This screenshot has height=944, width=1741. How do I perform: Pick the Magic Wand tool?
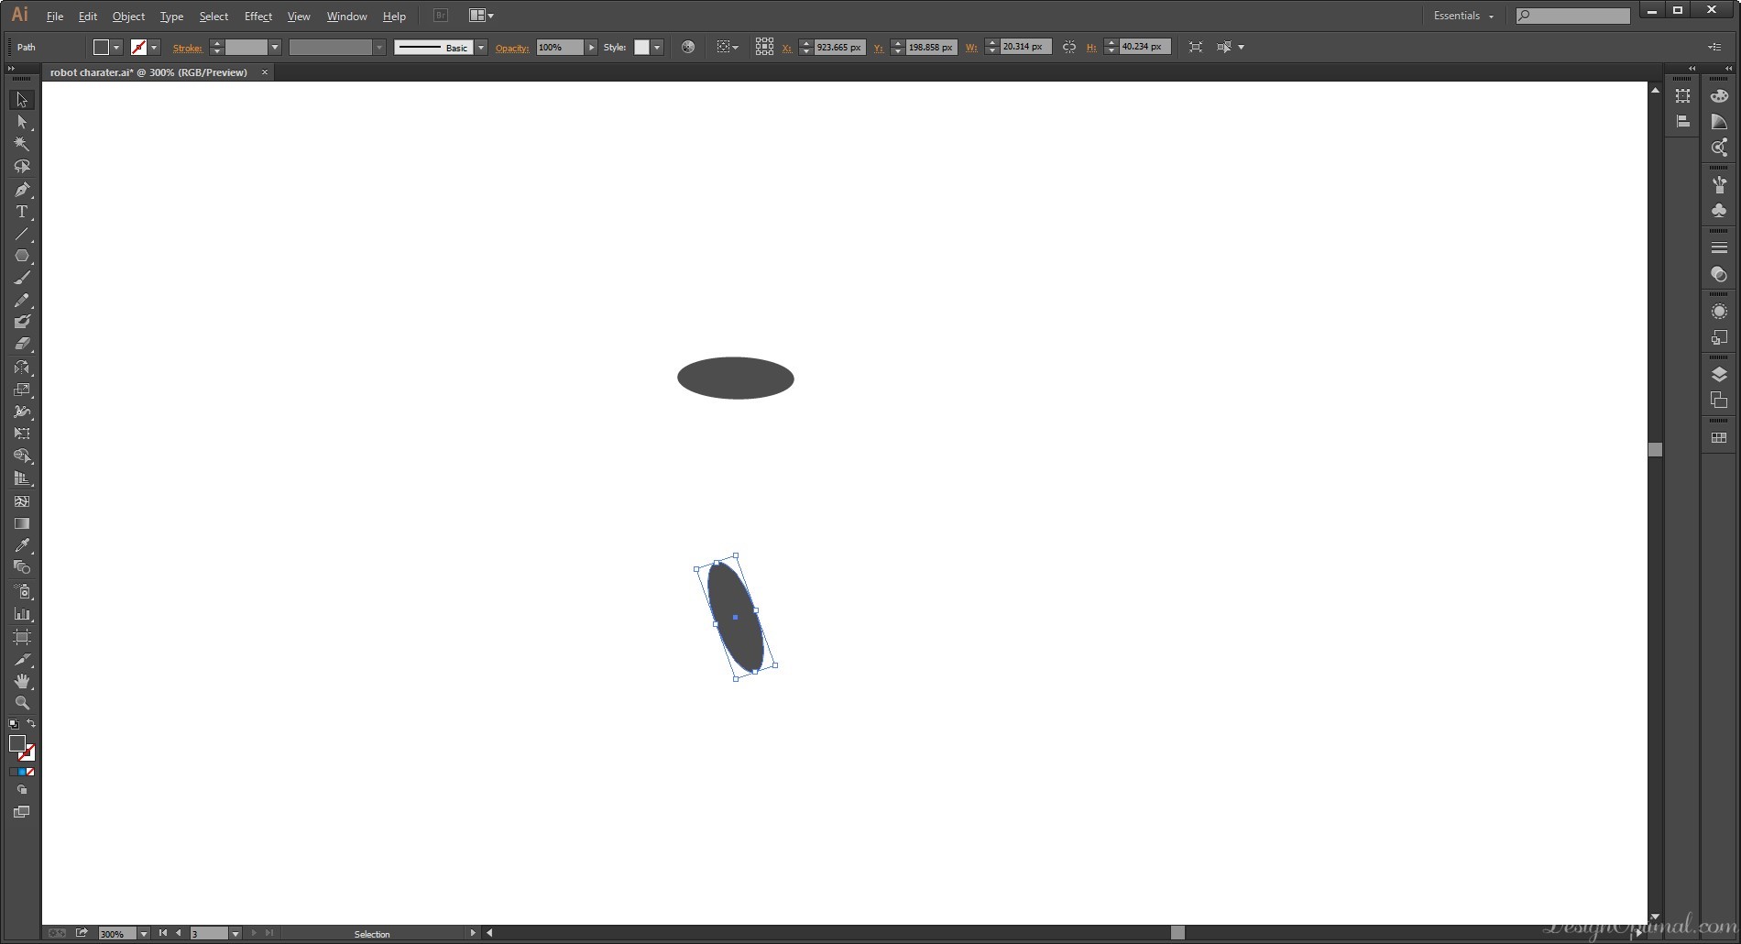coord(22,144)
